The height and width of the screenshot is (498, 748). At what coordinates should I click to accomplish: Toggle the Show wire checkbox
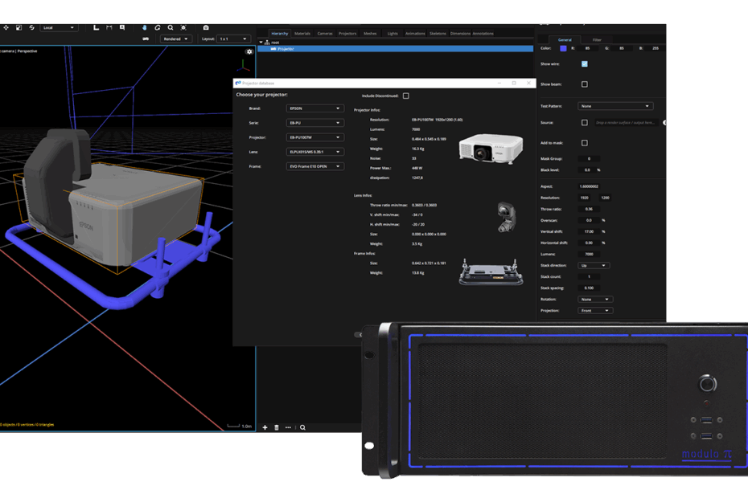(x=585, y=64)
